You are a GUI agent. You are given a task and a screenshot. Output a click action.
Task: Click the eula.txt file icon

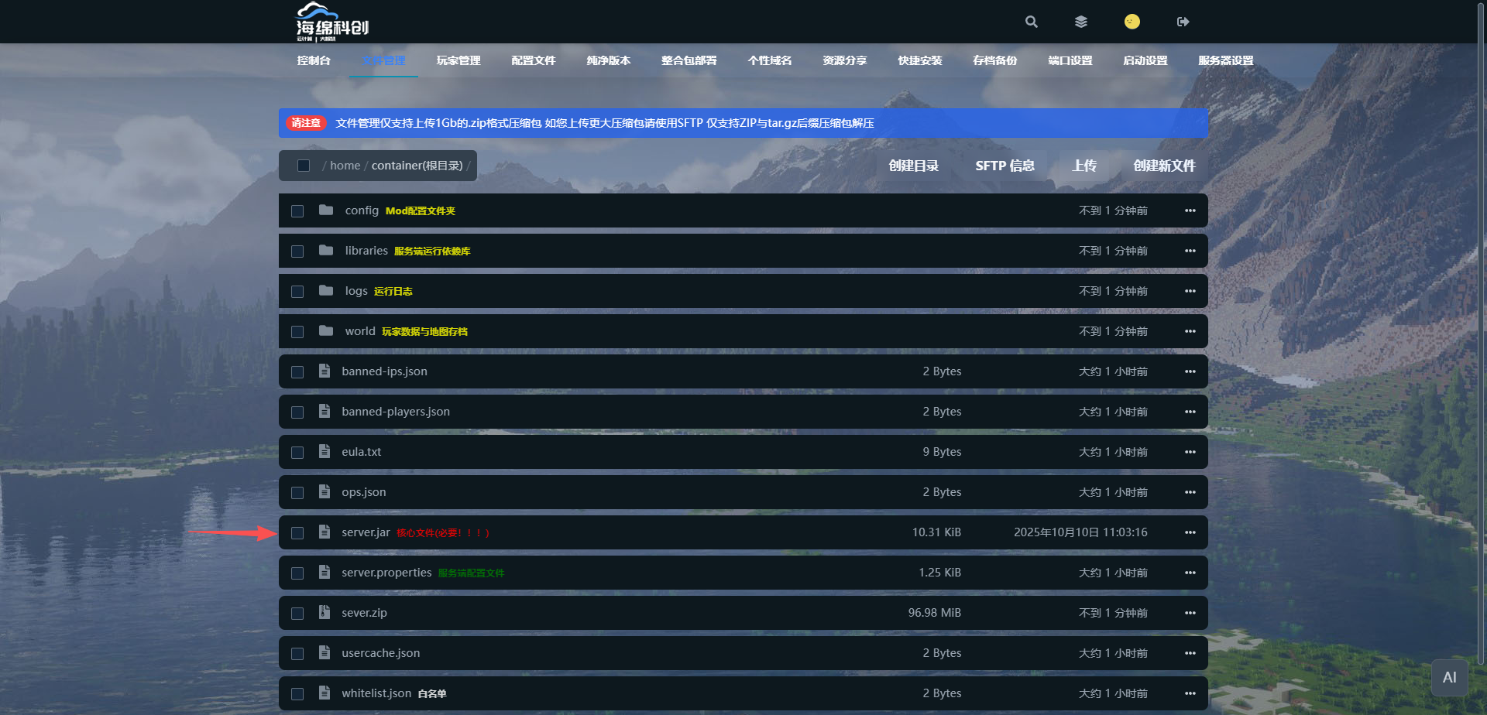pos(325,451)
